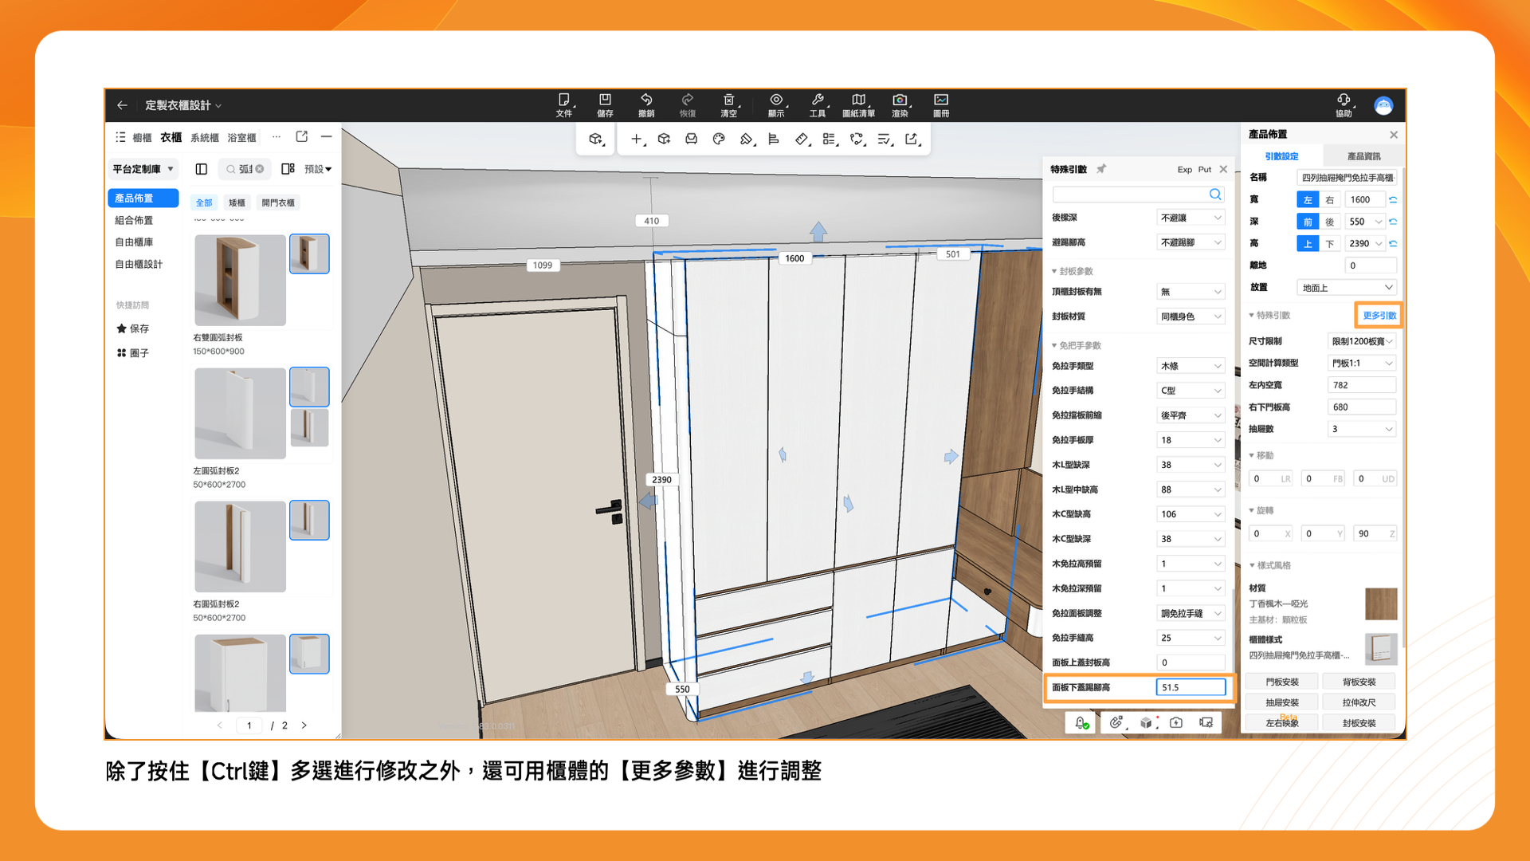Click the sofa furniture icon in floating toolbar
The image size is (1530, 861).
point(691,139)
